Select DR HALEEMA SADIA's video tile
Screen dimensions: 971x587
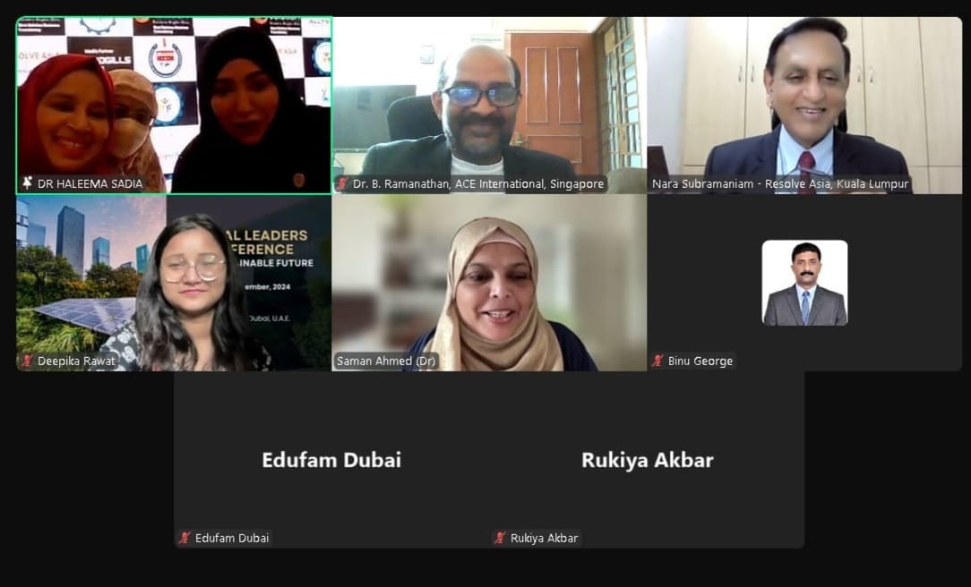click(174, 106)
